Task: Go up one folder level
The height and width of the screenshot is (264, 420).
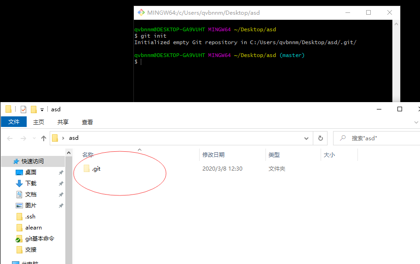Action: 44,138
